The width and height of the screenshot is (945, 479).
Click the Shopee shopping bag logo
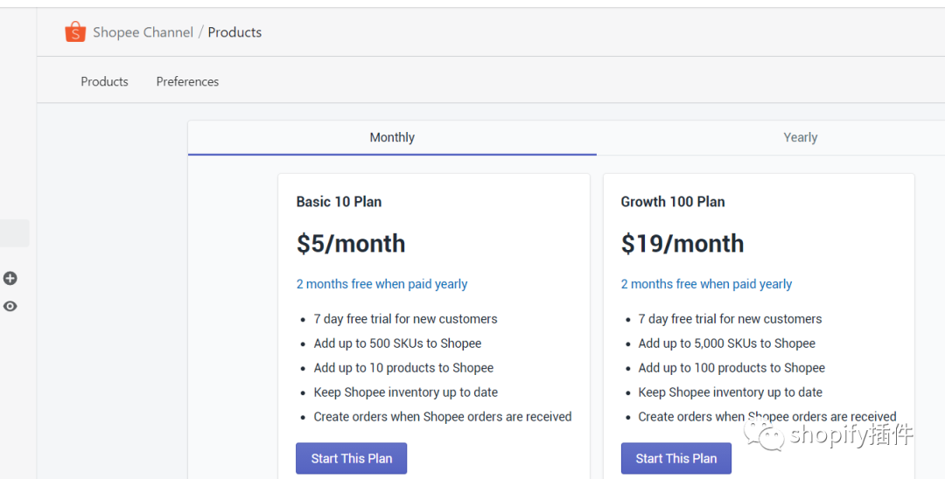(75, 32)
